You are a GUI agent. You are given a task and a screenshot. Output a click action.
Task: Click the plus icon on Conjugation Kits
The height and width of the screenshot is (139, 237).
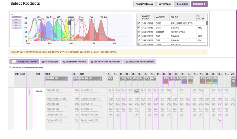click(x=126, y=62)
